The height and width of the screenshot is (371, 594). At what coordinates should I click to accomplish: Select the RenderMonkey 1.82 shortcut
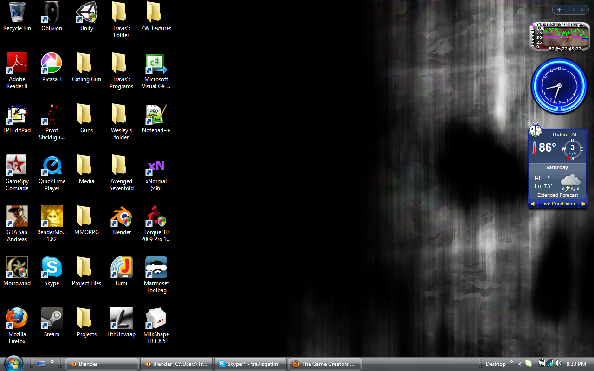click(x=52, y=224)
